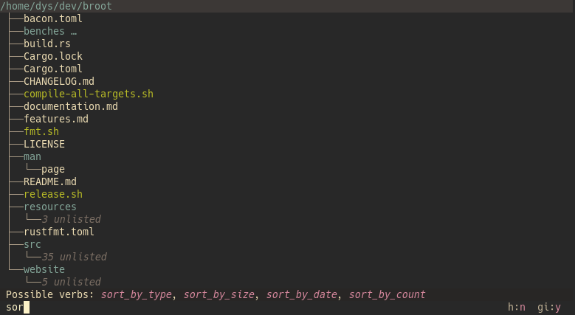Screen dimensions: 575x315
Task: Expand the benches directory
Action: pyautogui.click(x=44, y=31)
